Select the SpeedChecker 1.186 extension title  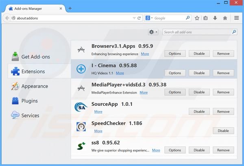(x=117, y=123)
